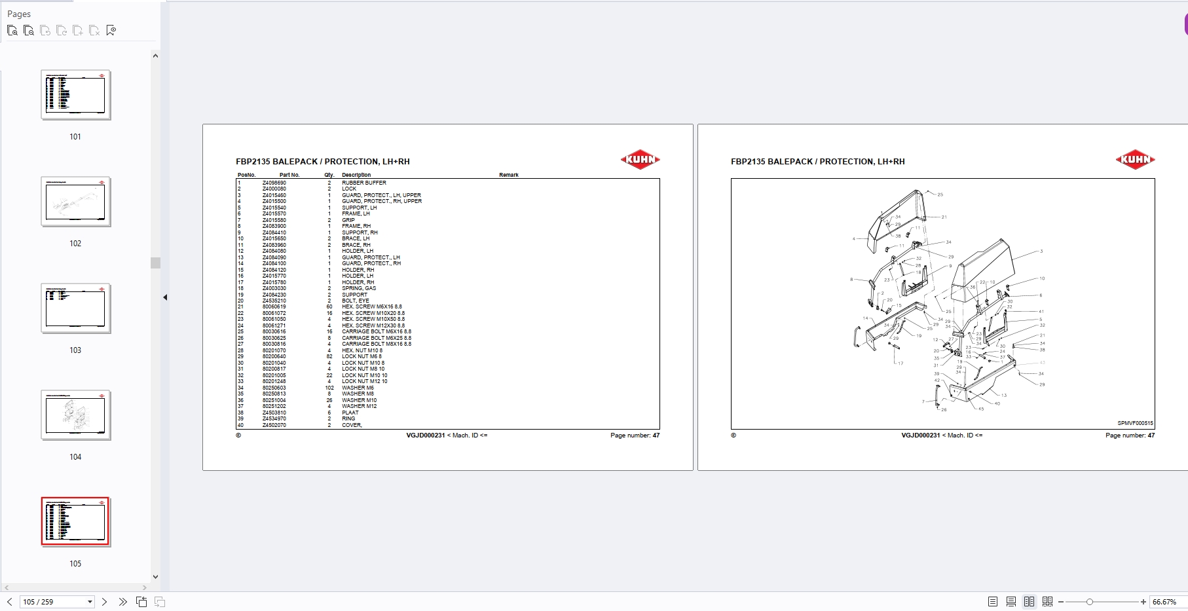
Task: Select page 104 thumbnail
Action: [x=76, y=415]
